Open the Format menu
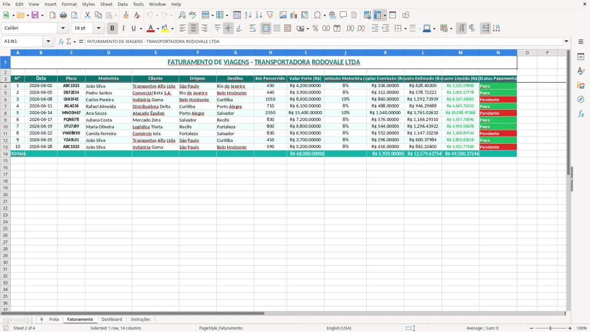Image resolution: width=590 pixels, height=332 pixels. [x=69, y=4]
